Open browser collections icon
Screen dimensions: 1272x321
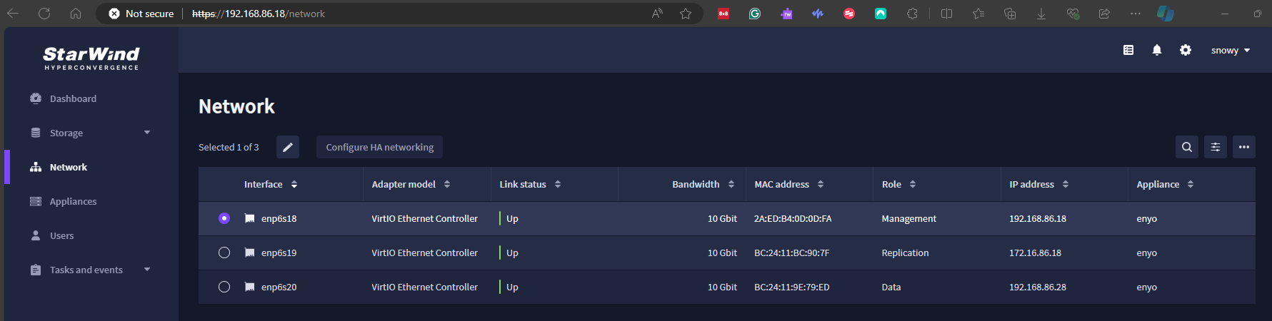[1010, 14]
